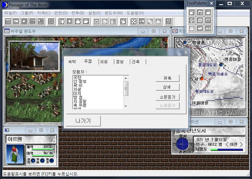Click the shield and sword toolbar icon

[61, 21]
